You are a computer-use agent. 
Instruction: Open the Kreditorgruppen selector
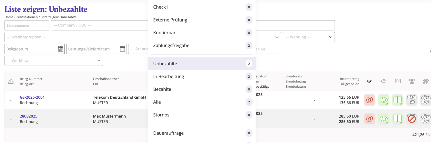click(76, 37)
